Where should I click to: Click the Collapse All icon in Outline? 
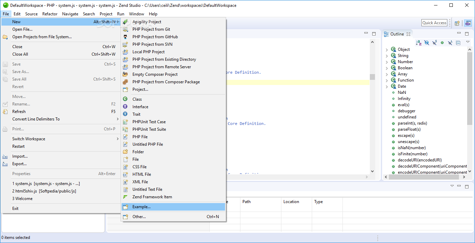[x=458, y=43]
